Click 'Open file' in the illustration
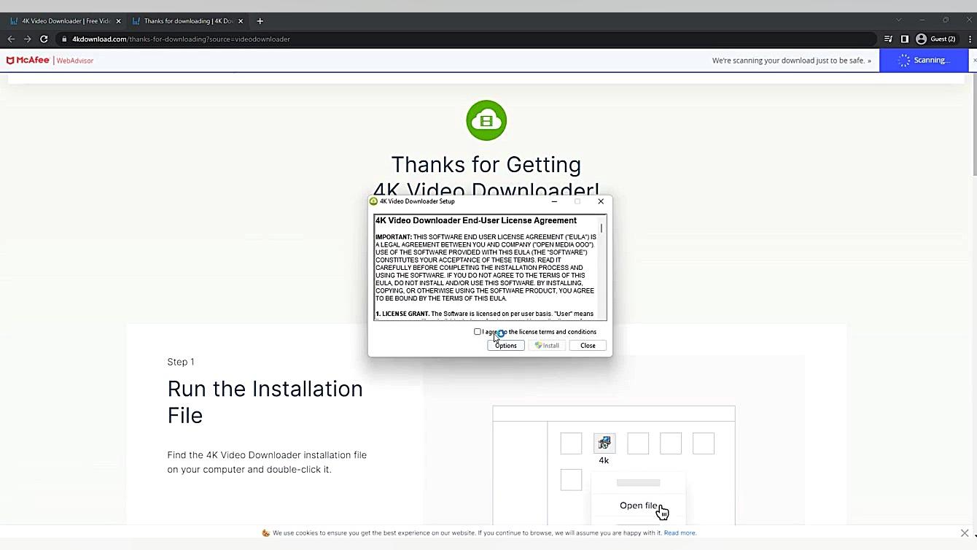Viewport: 977px width, 550px height. [639, 506]
